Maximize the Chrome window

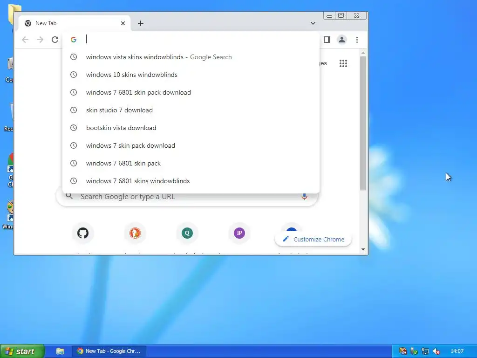[341, 15]
